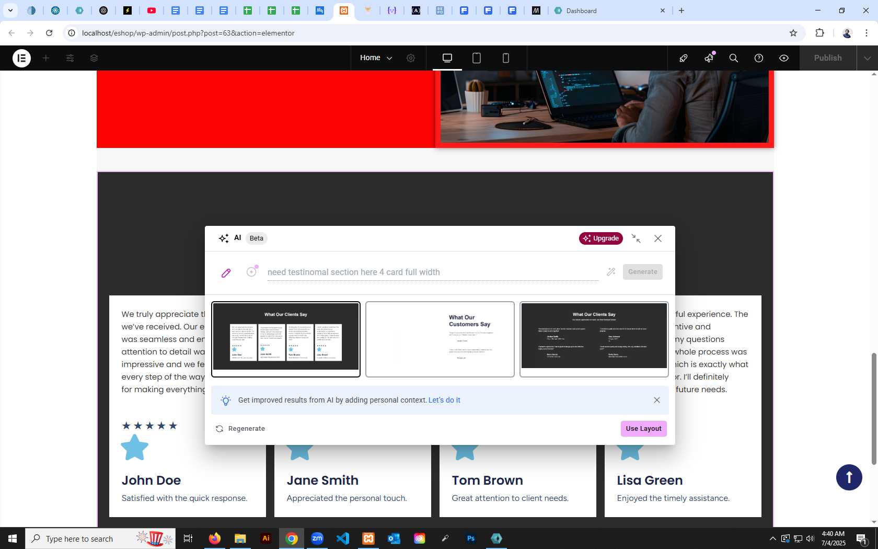This screenshot has height=549, width=878.
Task: Open Photoshop from the taskbar
Action: pos(471,539)
